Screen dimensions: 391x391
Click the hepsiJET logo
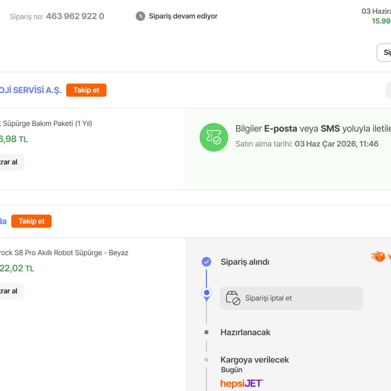tap(242, 383)
